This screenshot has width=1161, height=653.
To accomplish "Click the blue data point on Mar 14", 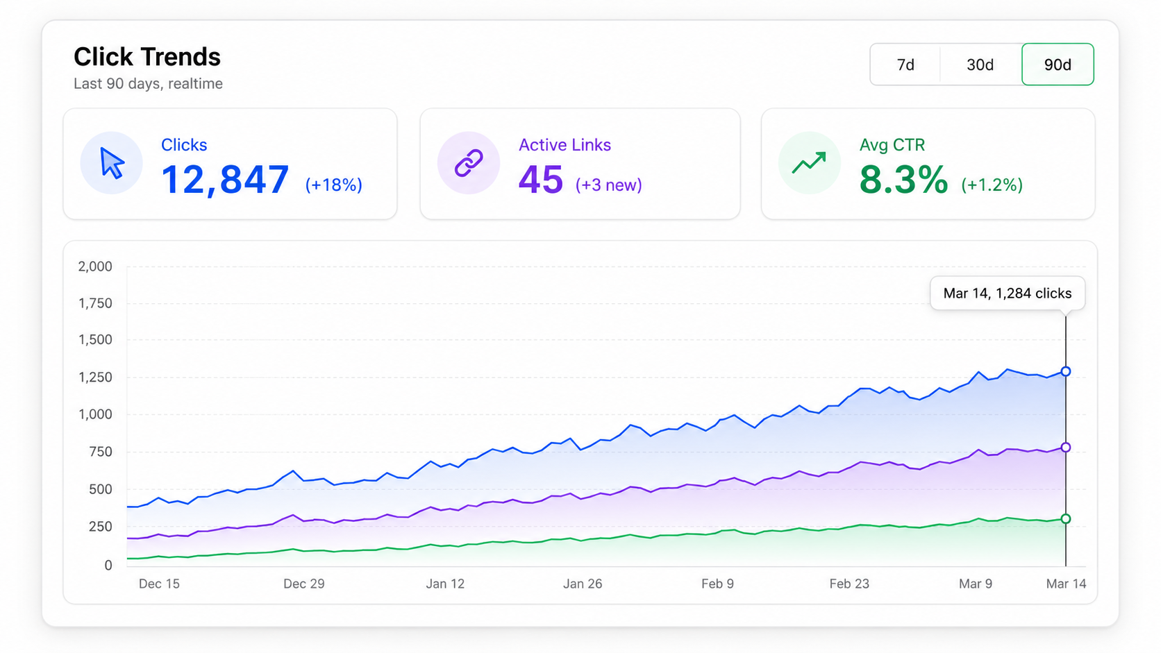I will click(x=1066, y=371).
